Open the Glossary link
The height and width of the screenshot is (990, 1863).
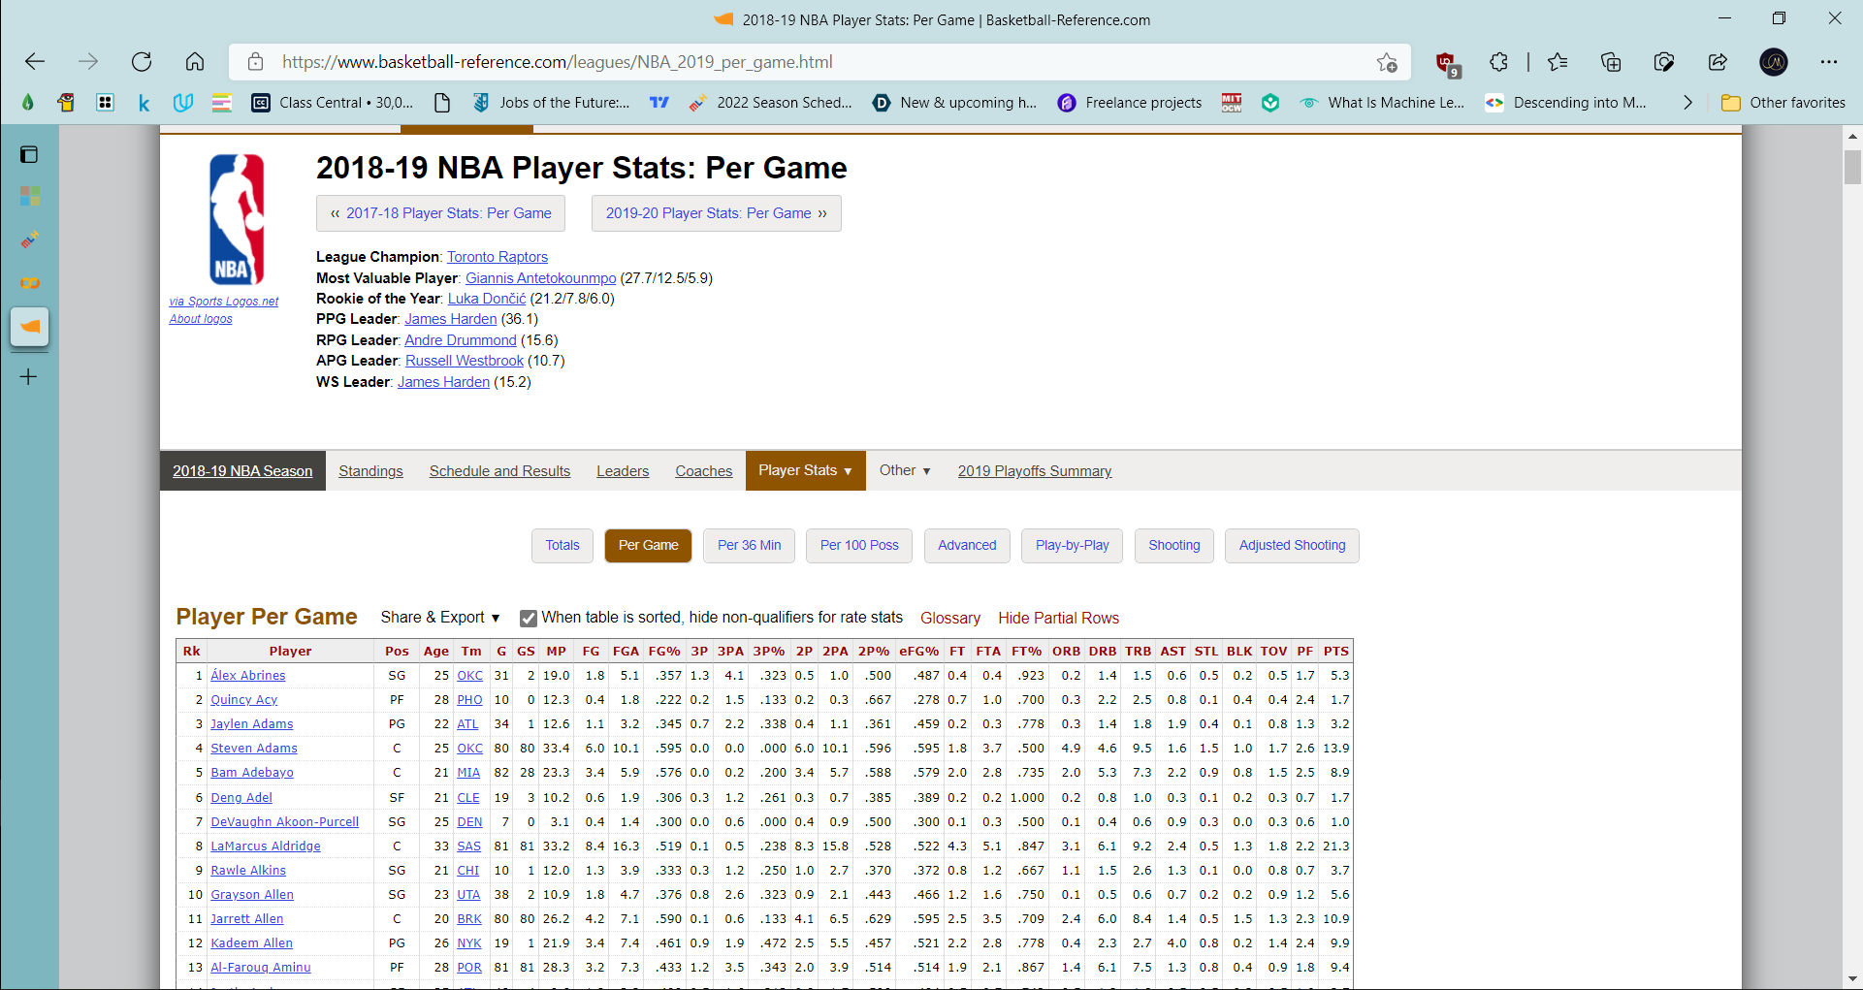pos(950,619)
